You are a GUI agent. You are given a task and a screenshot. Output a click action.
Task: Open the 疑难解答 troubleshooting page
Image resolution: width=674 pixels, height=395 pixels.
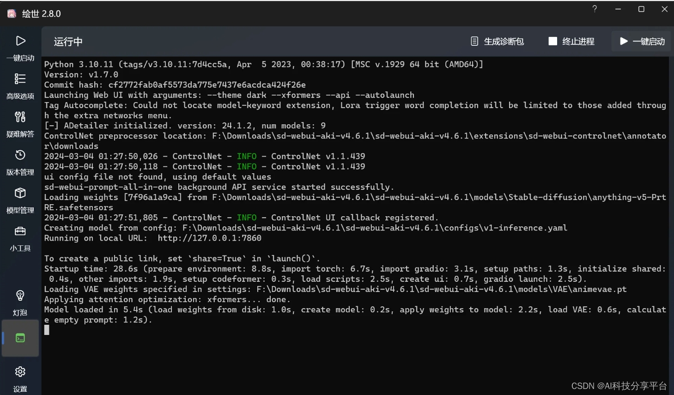(20, 124)
